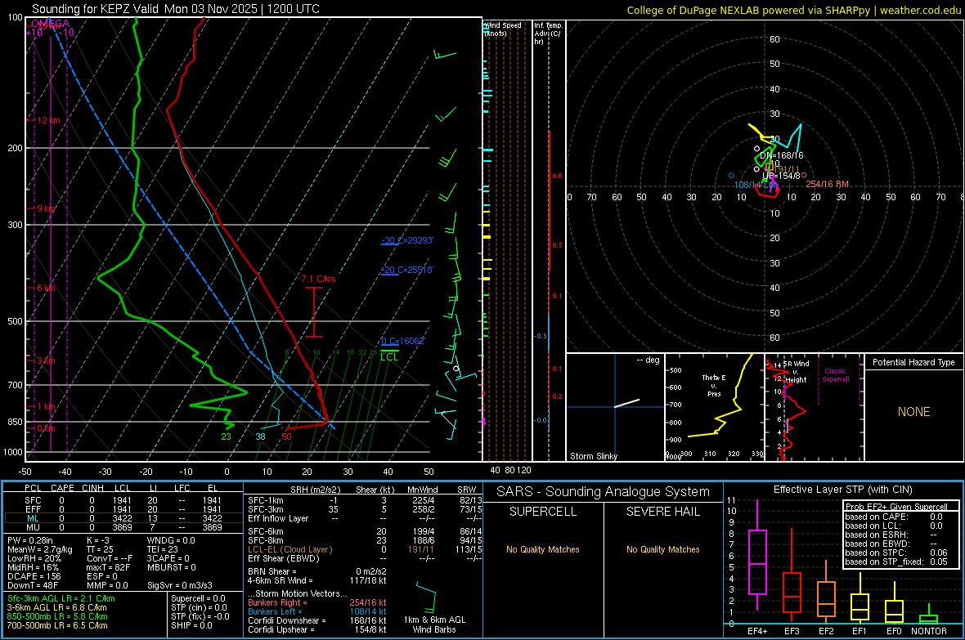Click the MeanW = 2.7g/kg value
This screenshot has height=640, width=965.
[x=40, y=549]
